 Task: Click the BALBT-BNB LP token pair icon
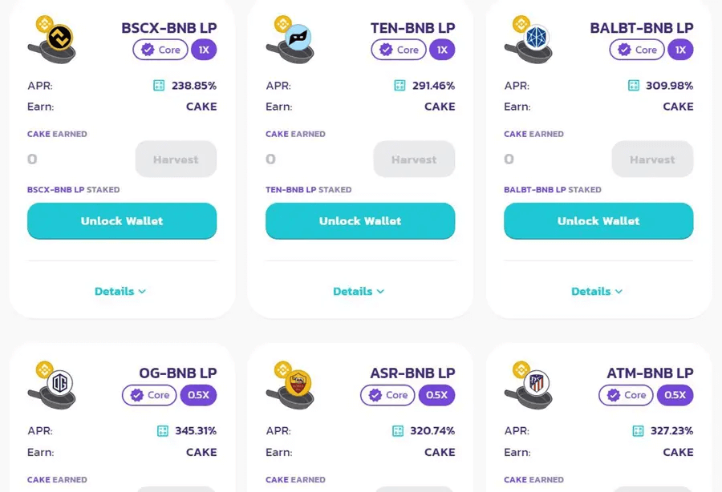coord(527,38)
